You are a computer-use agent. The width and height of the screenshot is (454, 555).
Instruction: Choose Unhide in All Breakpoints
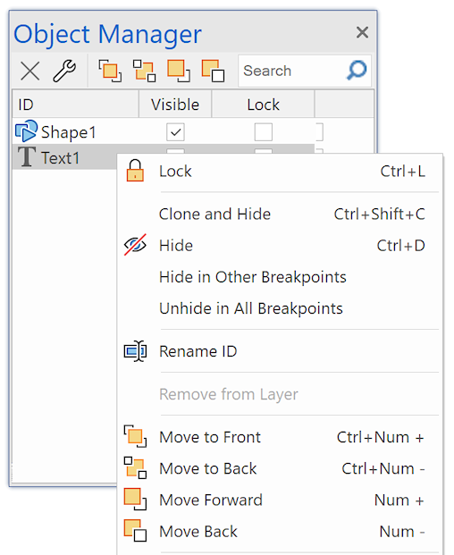pyautogui.click(x=281, y=308)
